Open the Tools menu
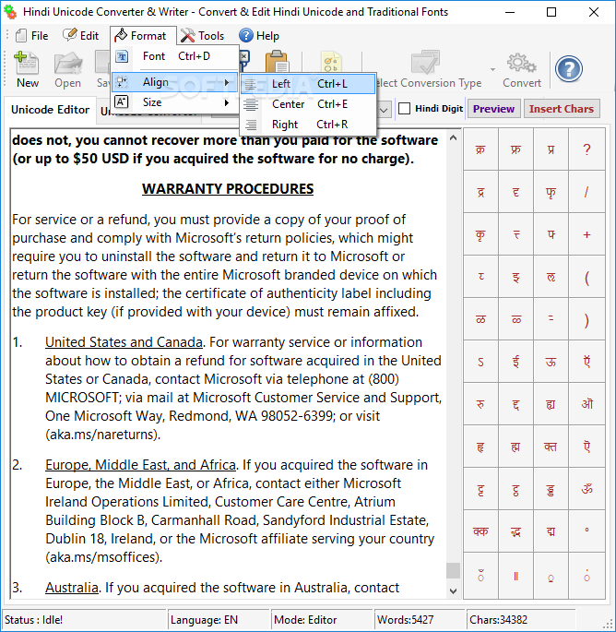The width and height of the screenshot is (616, 632). (x=202, y=36)
